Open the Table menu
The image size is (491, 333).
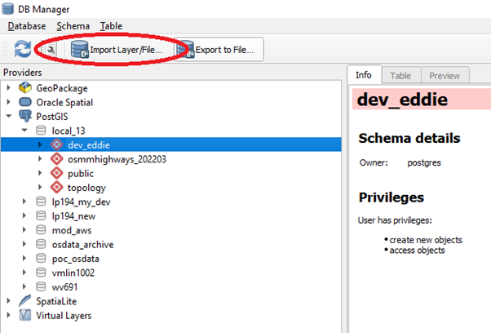(x=111, y=26)
